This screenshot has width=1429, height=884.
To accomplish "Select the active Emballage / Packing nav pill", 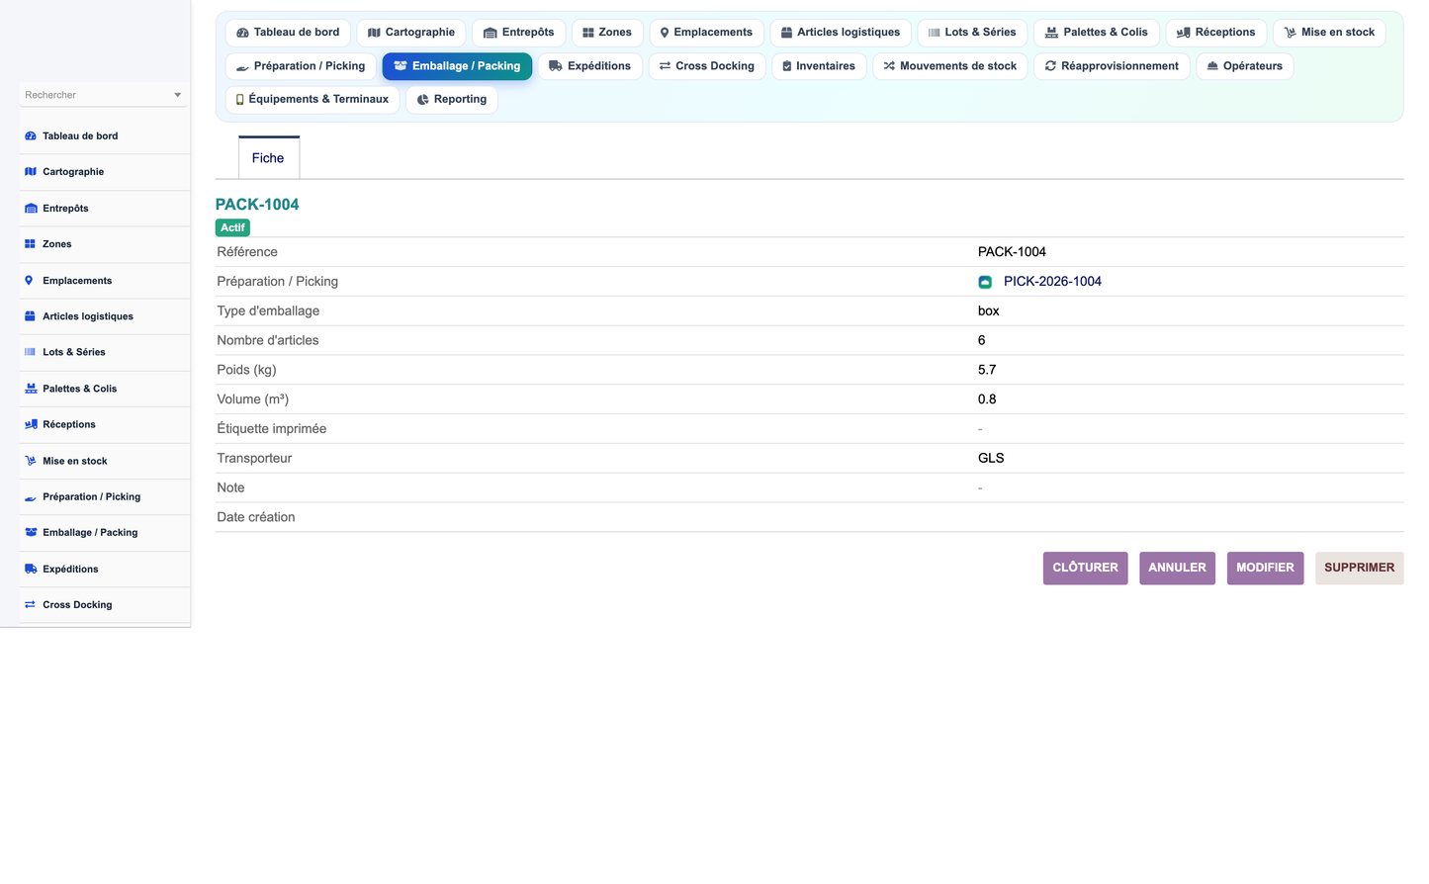I will click(x=457, y=66).
